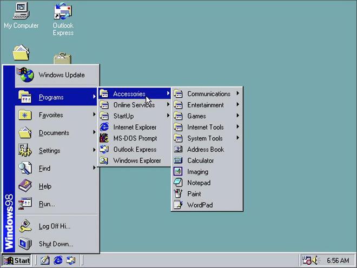Click the Online Services label
This screenshot has width=357, height=268.
134,105
